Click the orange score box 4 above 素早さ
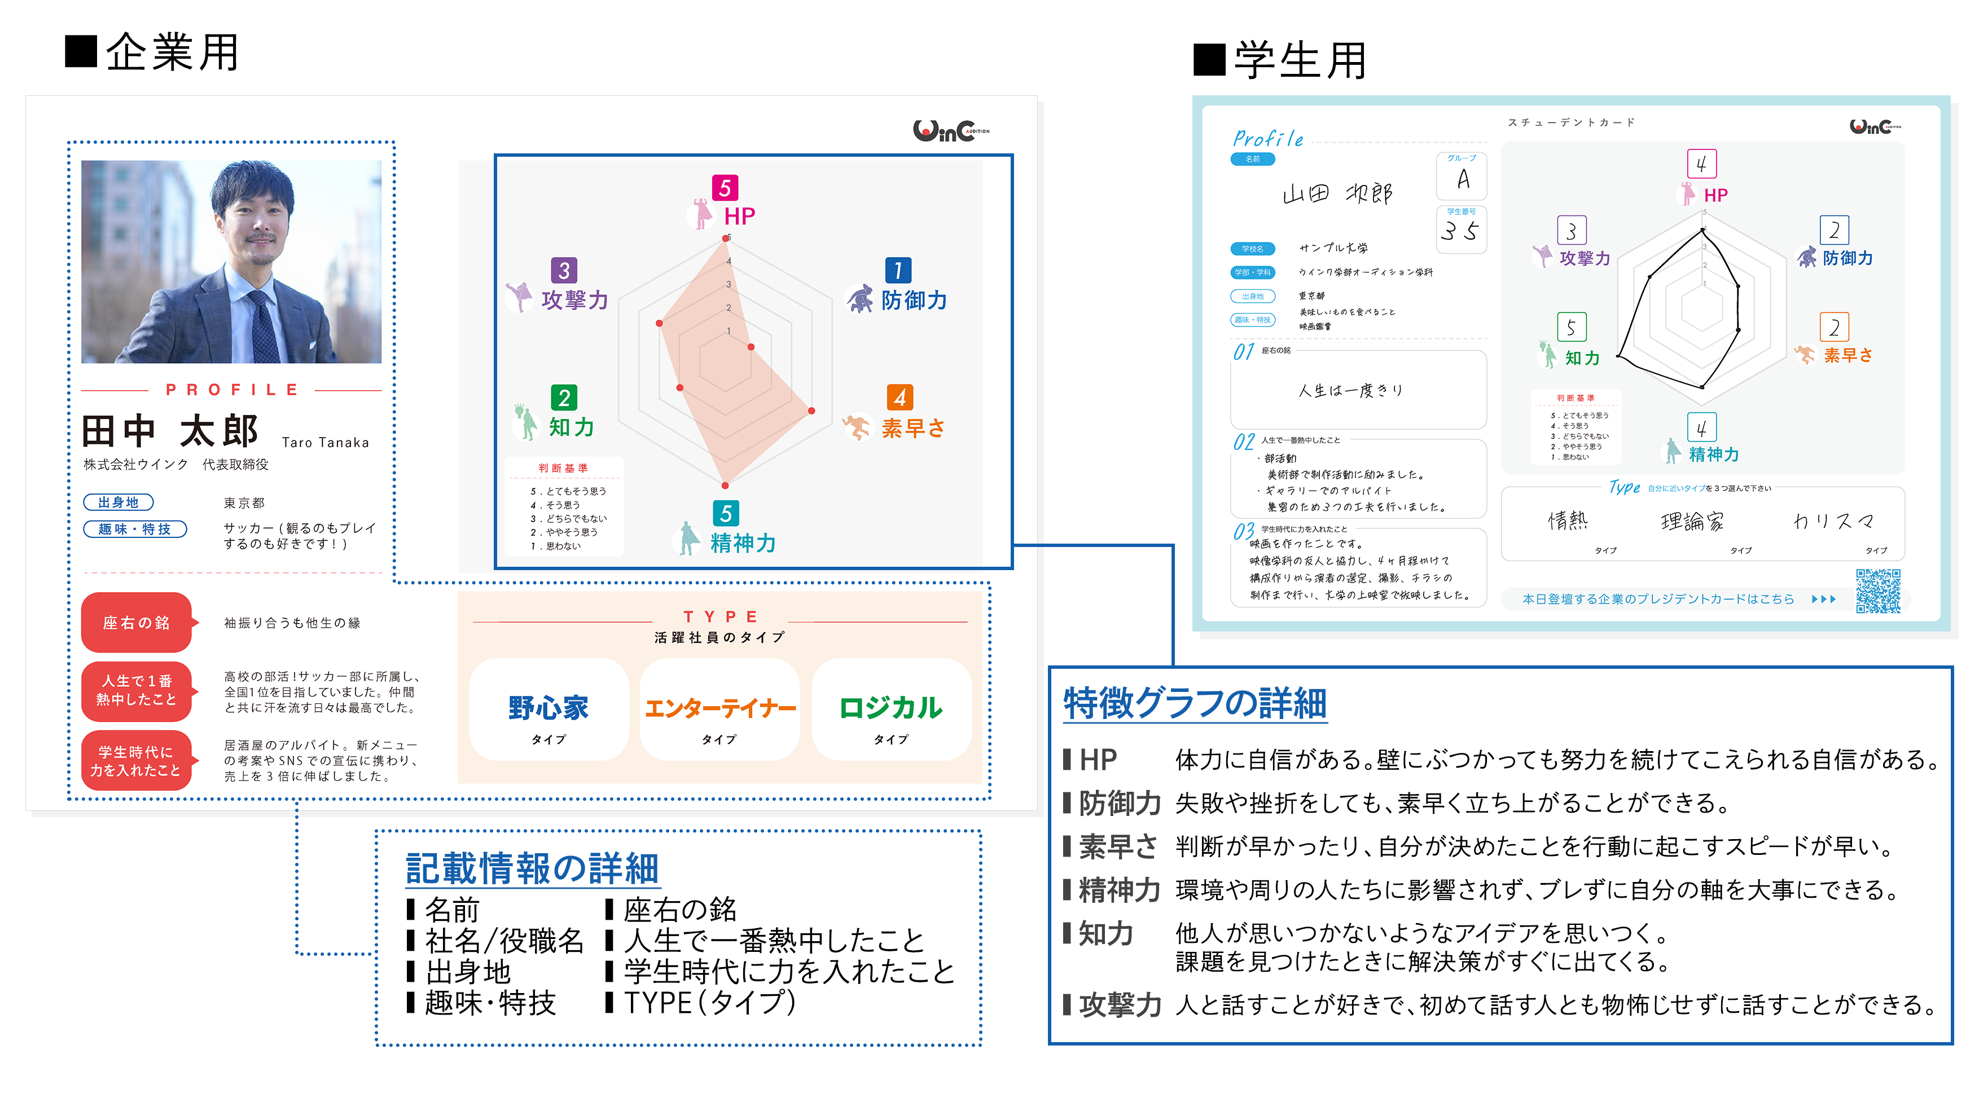The width and height of the screenshot is (1979, 1094). point(899,397)
